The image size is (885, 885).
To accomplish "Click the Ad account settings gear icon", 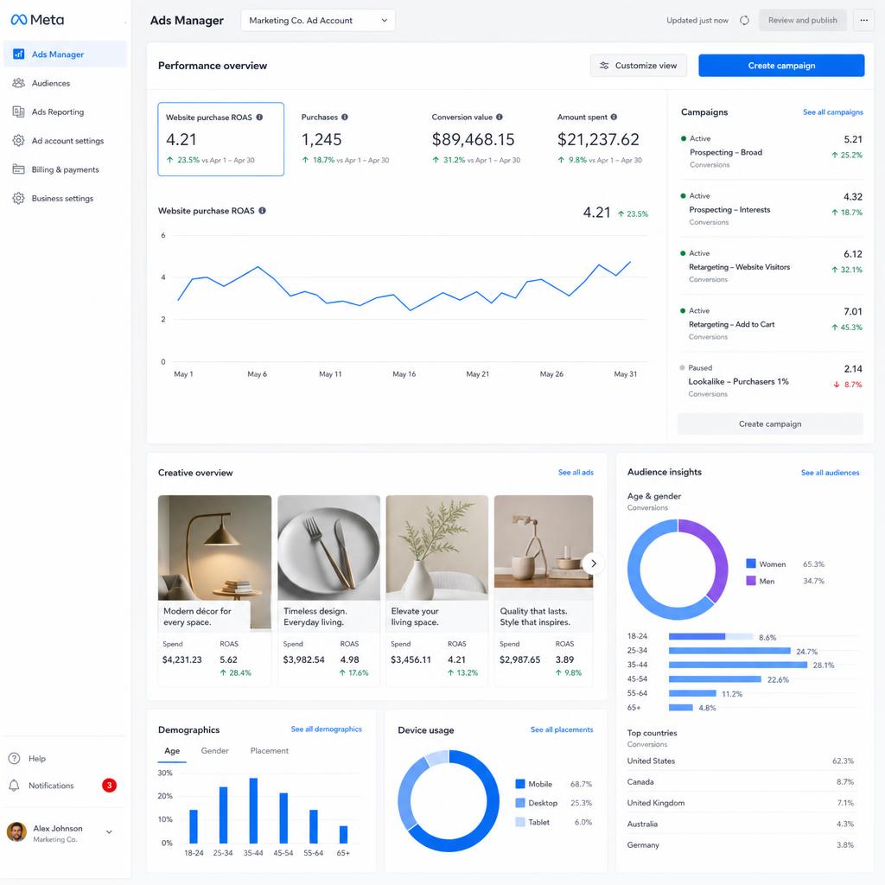I will [19, 141].
